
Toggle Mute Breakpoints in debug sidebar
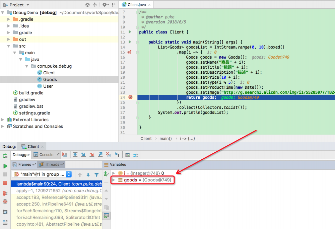[5, 202]
